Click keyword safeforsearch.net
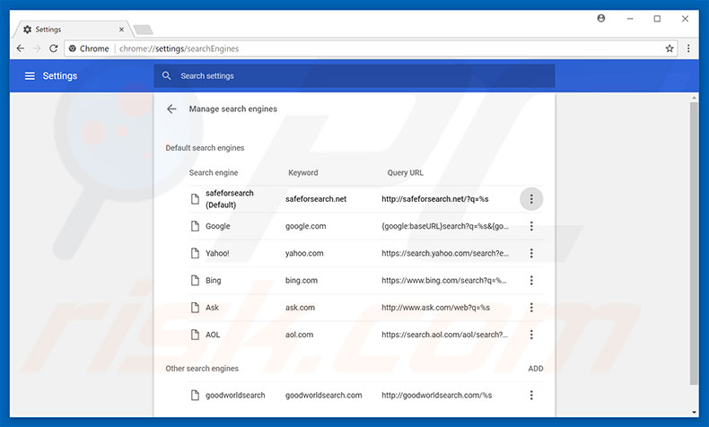 click(316, 199)
